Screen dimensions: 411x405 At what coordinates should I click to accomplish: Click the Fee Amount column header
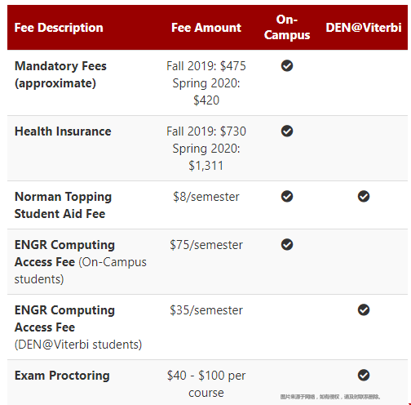point(206,28)
